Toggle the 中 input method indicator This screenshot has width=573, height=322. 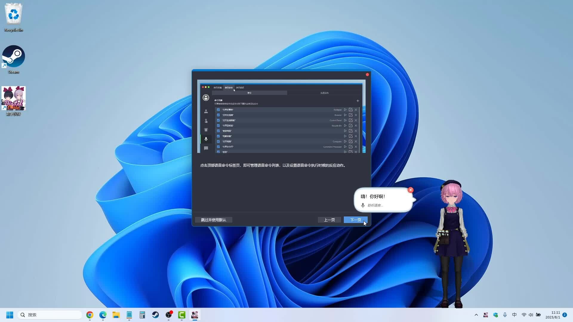(514, 315)
